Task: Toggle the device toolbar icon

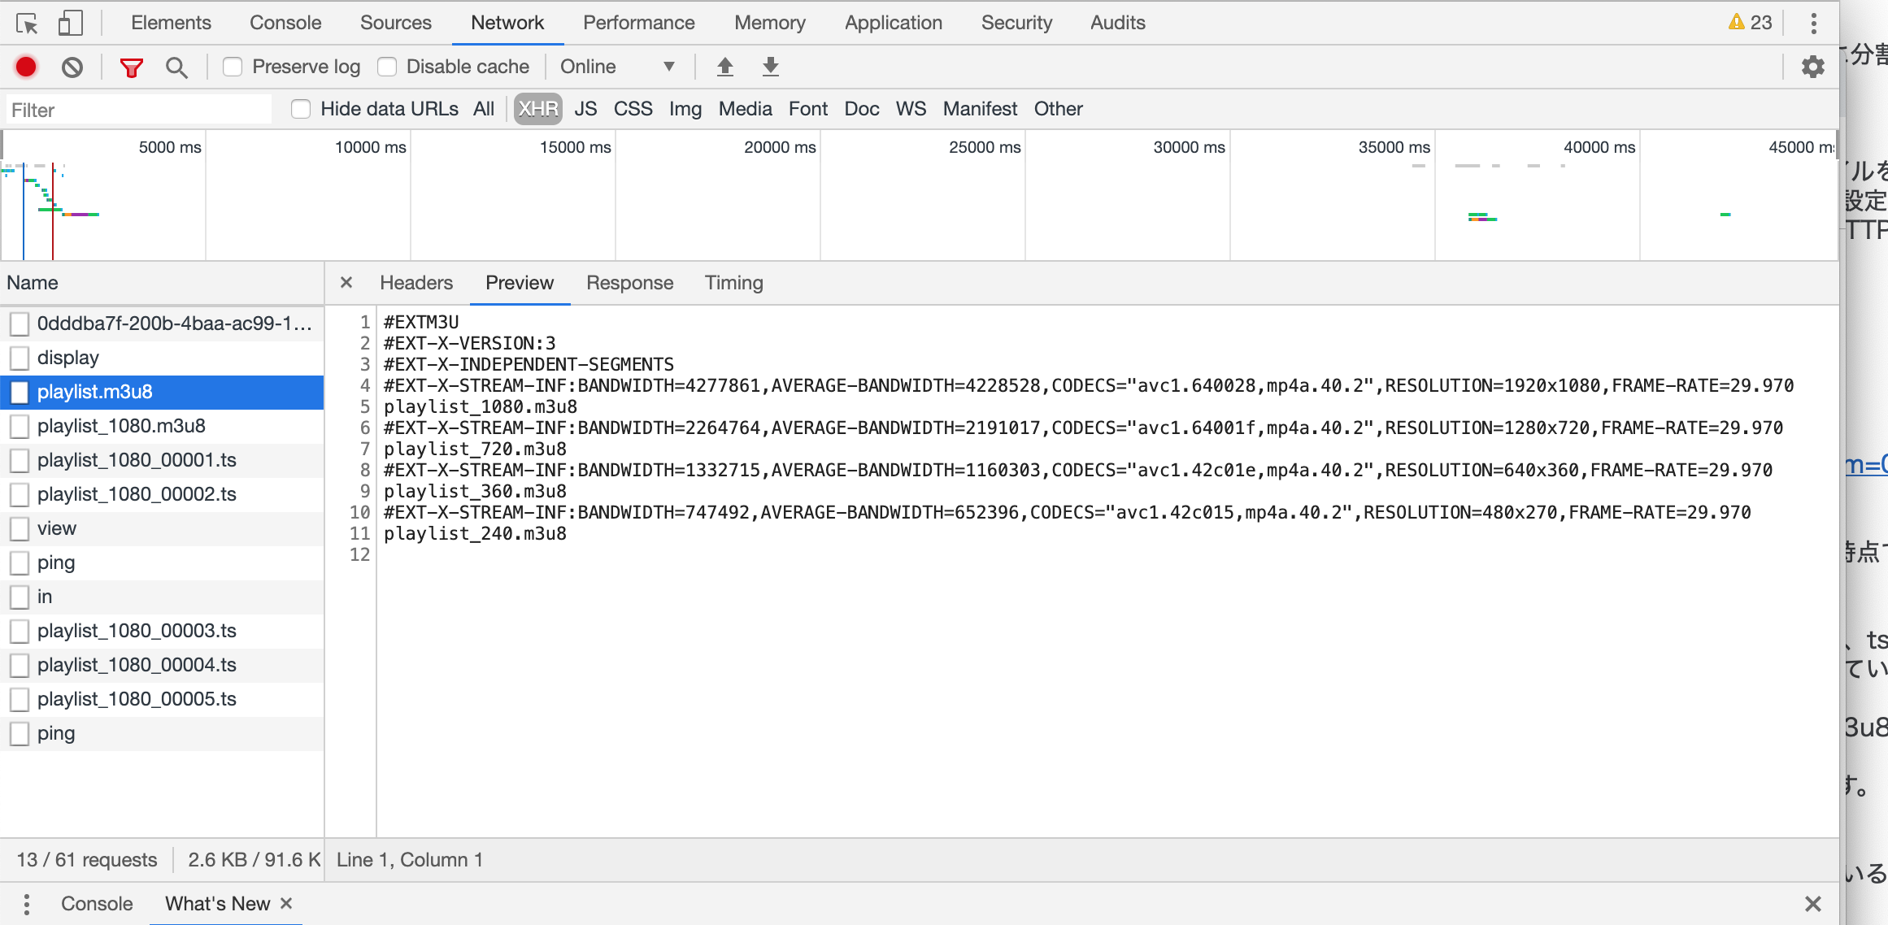Action: (x=70, y=24)
